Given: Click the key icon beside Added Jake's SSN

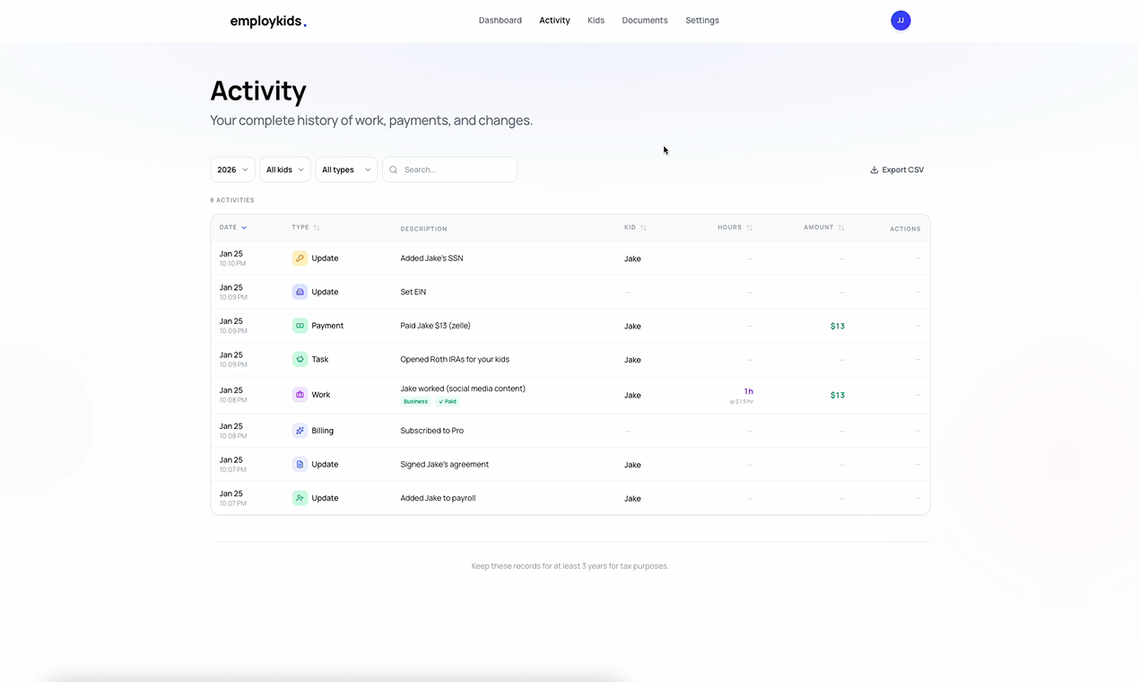Looking at the screenshot, I should [300, 258].
